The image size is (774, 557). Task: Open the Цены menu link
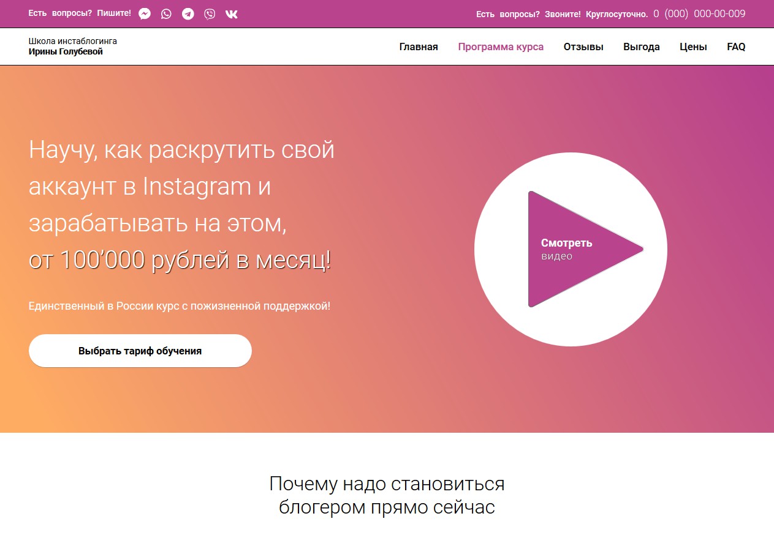693,47
